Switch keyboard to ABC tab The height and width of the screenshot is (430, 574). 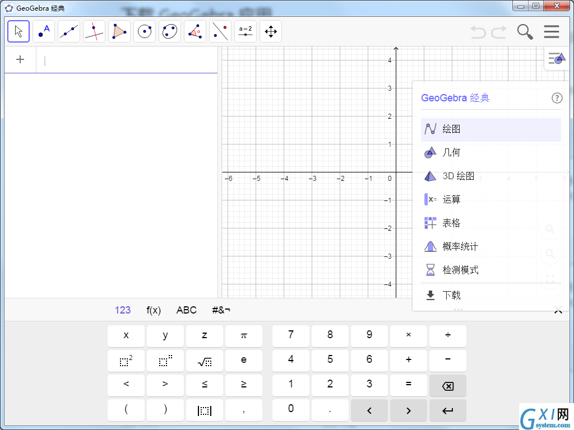point(186,310)
